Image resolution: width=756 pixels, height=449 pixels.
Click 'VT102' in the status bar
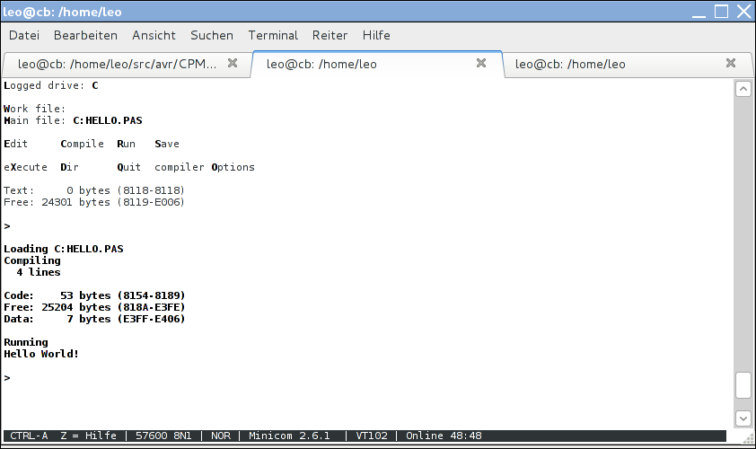pos(372,436)
